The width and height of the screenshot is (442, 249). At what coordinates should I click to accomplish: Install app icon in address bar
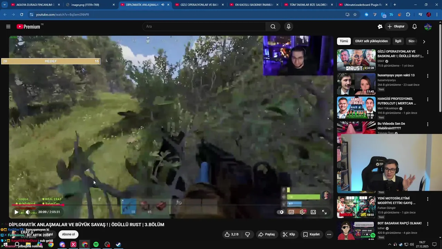tap(347, 15)
